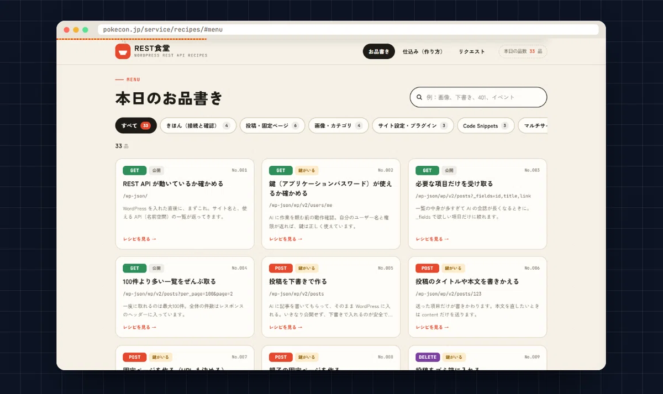The height and width of the screenshot is (394, 663).
Task: Click DELETE badge on card No.009
Action: pos(428,357)
